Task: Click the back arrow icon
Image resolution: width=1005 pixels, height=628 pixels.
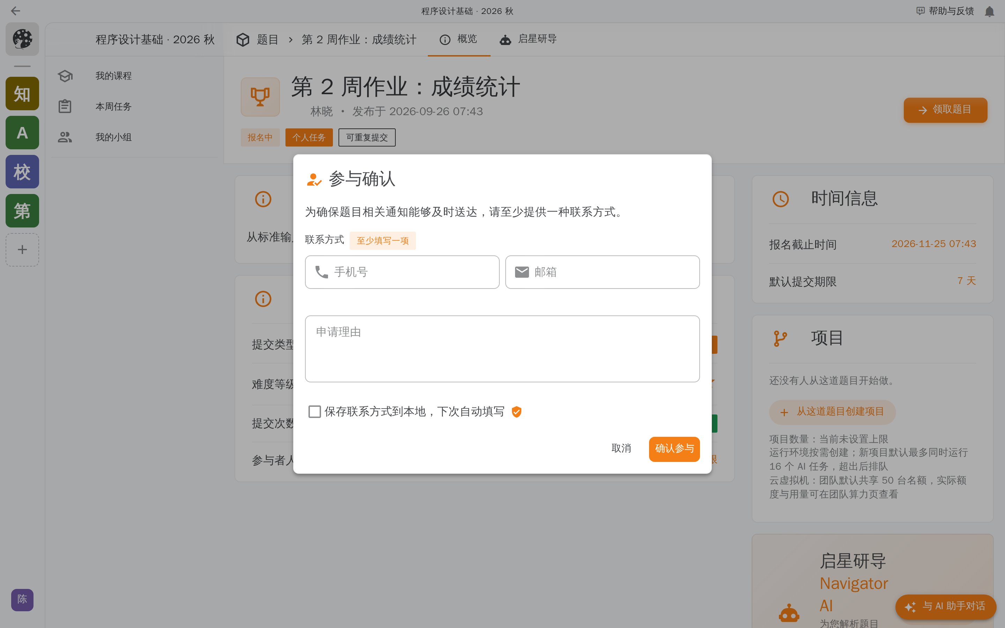Action: [15, 11]
